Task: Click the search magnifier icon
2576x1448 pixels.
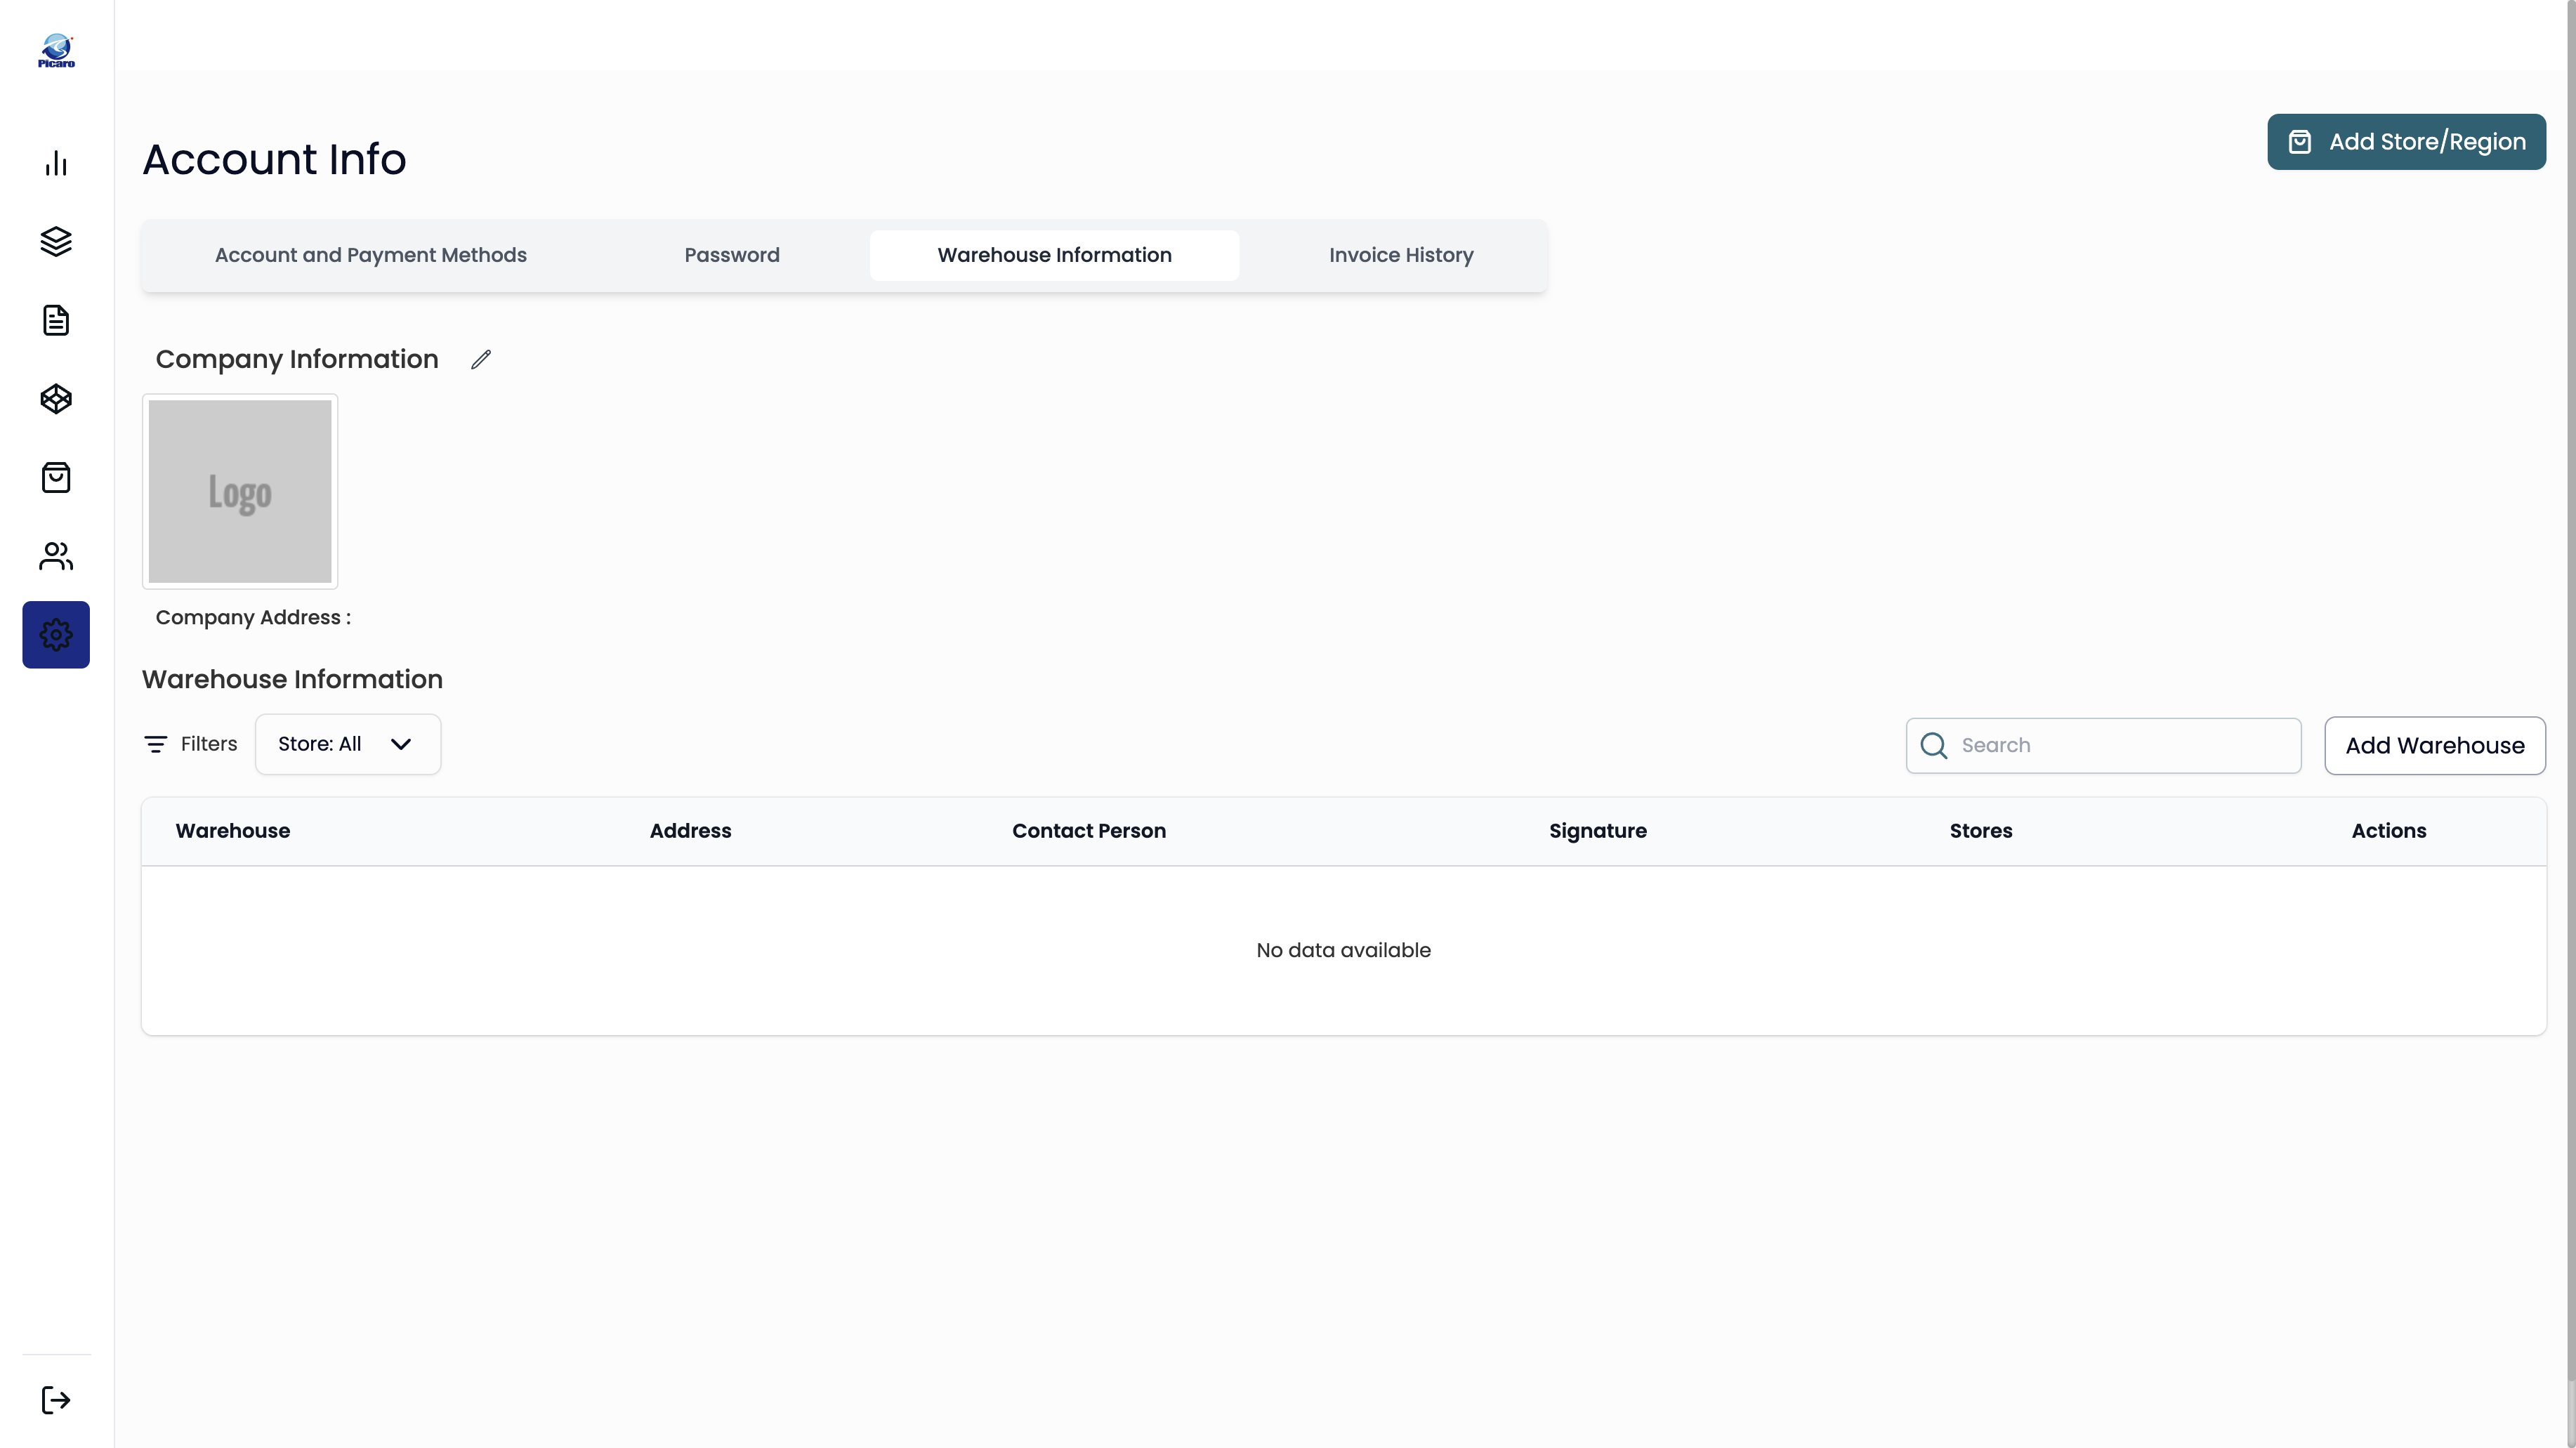Action: pos(1933,745)
